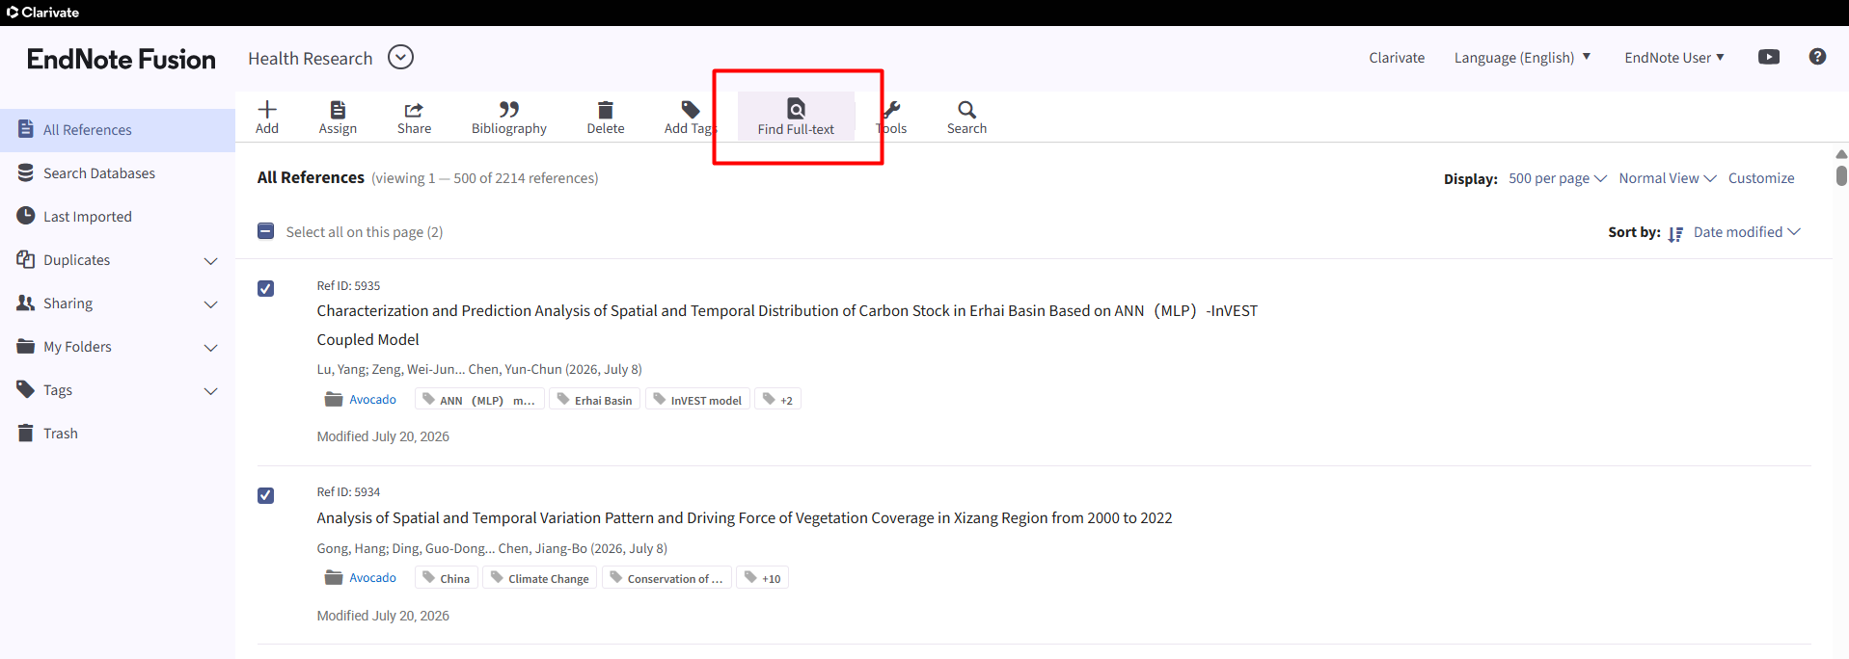
Task: Click the EndNote Fusion logo
Action: 122,59
